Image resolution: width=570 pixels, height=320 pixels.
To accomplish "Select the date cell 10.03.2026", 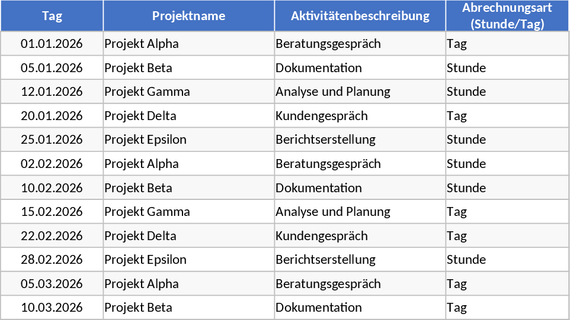I will pyautogui.click(x=52, y=308).
